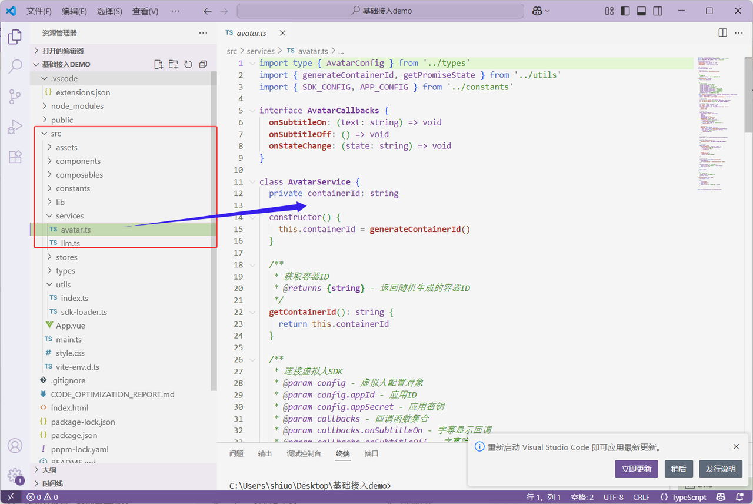
Task: Open the Manage settings gear icon
Action: tap(15, 475)
